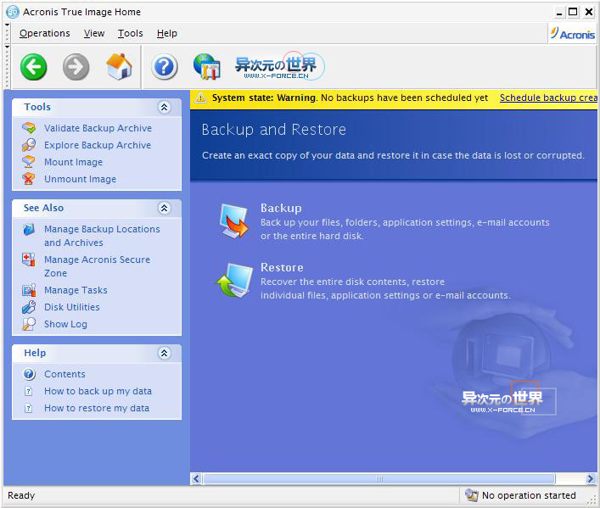Open Help via blue question mark icon

165,66
